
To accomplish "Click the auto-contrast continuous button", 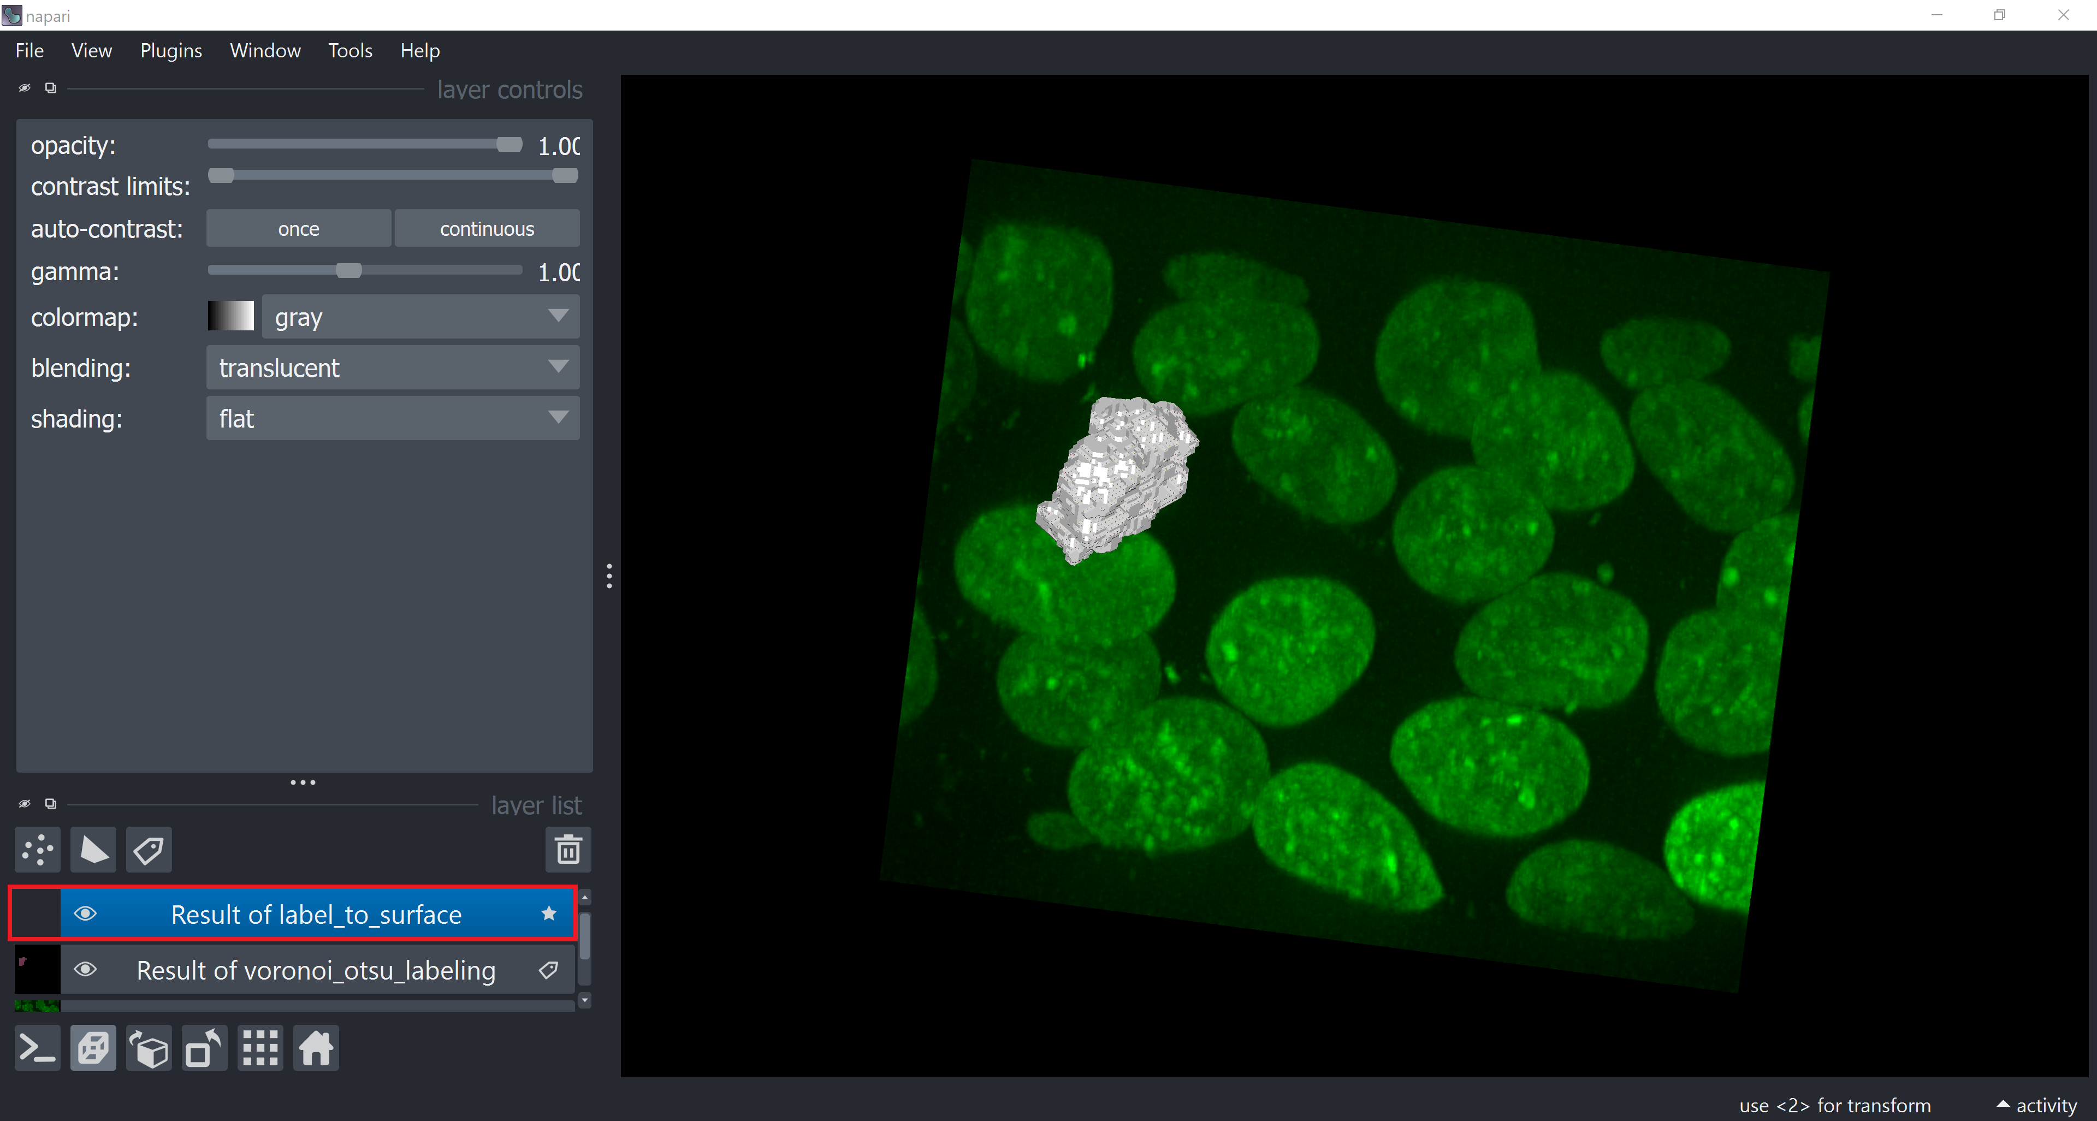I will pyautogui.click(x=487, y=229).
